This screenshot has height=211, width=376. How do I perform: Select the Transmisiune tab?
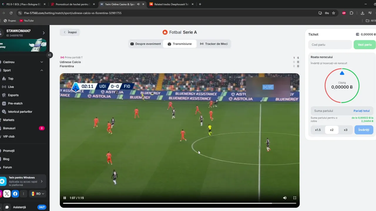(x=180, y=44)
